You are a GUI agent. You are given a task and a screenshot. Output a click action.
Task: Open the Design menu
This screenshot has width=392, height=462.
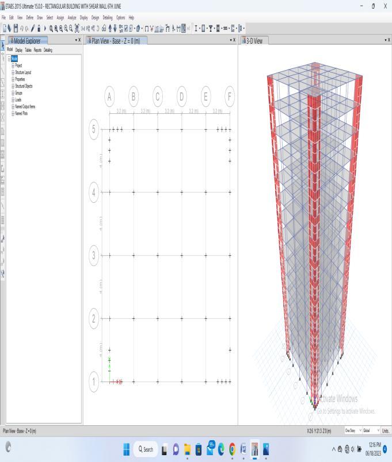click(x=96, y=18)
